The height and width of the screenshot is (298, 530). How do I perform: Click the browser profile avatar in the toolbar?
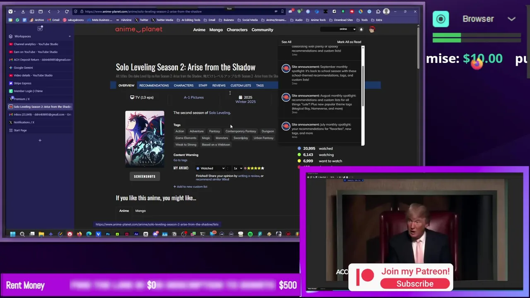click(386, 12)
